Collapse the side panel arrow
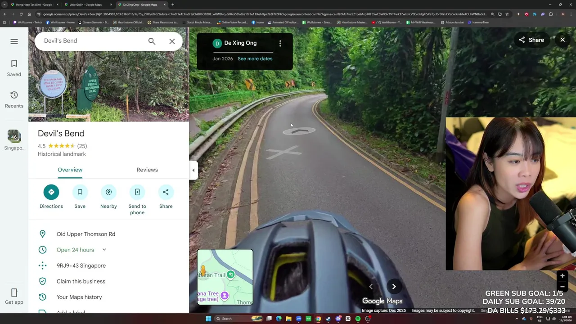 [193, 170]
